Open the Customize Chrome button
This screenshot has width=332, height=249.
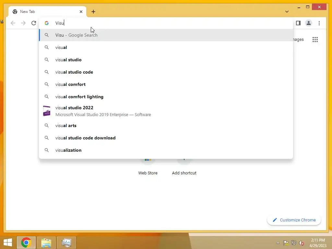(x=294, y=220)
